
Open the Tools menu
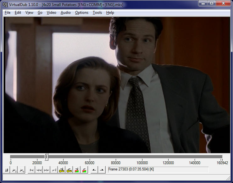[97, 13]
